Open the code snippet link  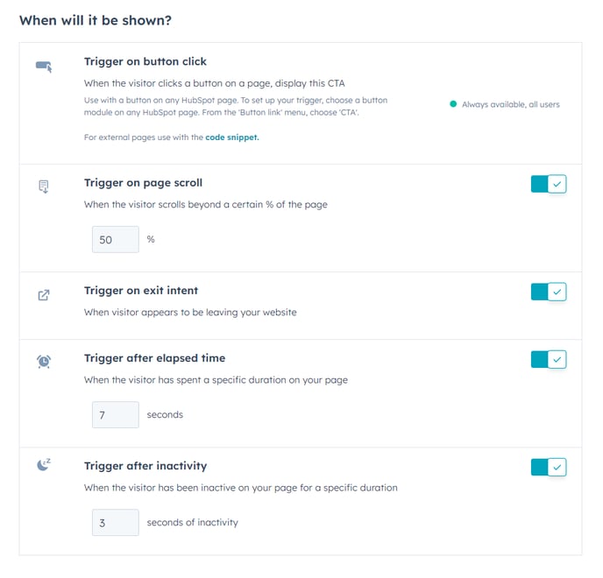coord(232,137)
